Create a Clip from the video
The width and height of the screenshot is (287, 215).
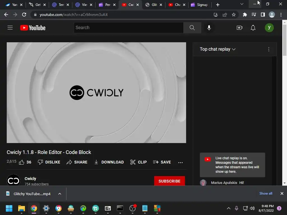pyautogui.click(x=138, y=162)
